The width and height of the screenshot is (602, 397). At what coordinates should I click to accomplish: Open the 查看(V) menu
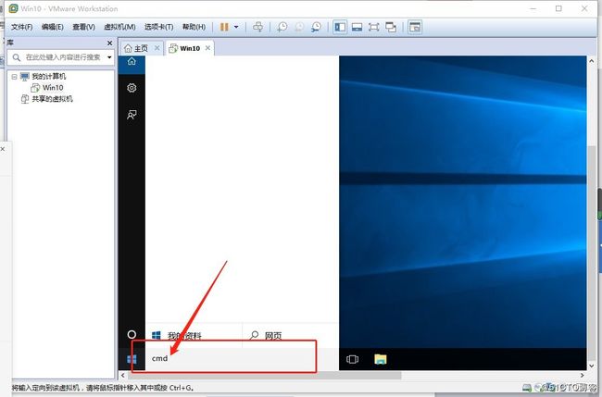[x=83, y=27]
